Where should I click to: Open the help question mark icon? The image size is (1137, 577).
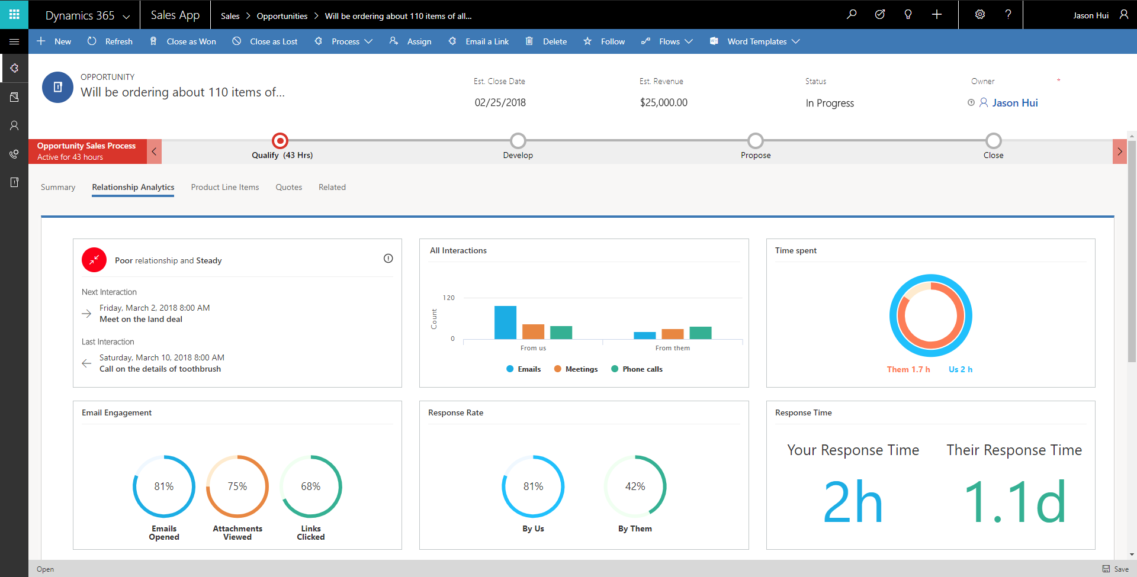(1008, 14)
